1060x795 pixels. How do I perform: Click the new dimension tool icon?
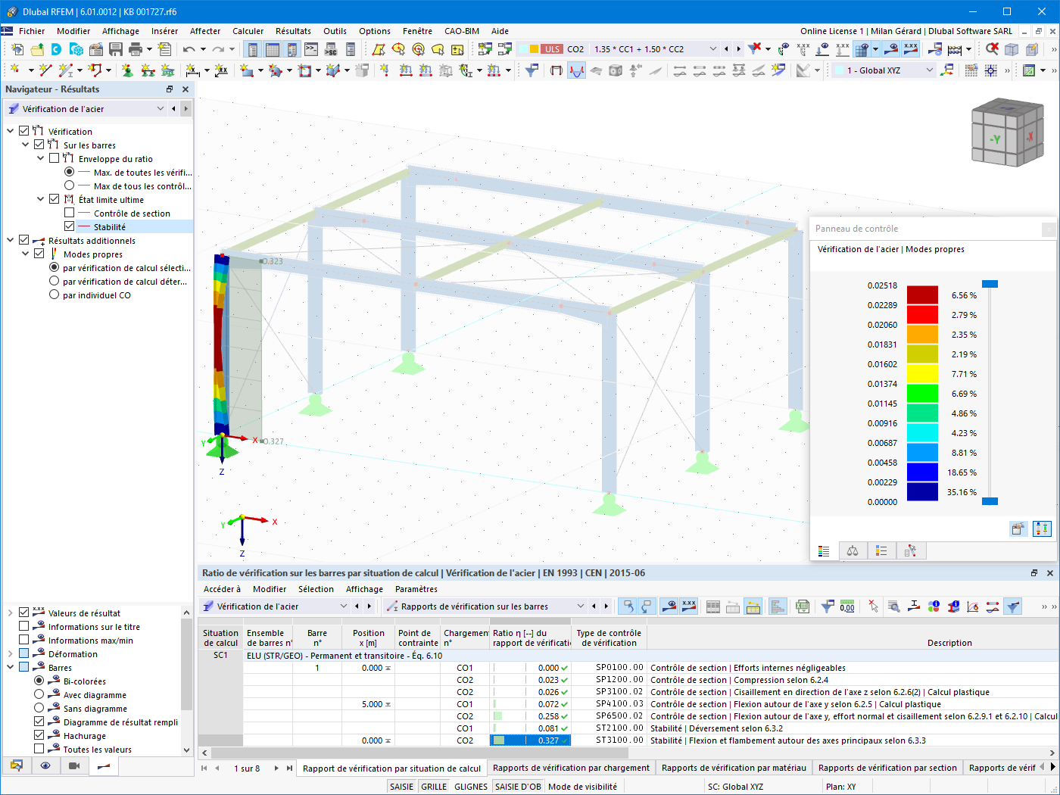point(193,70)
